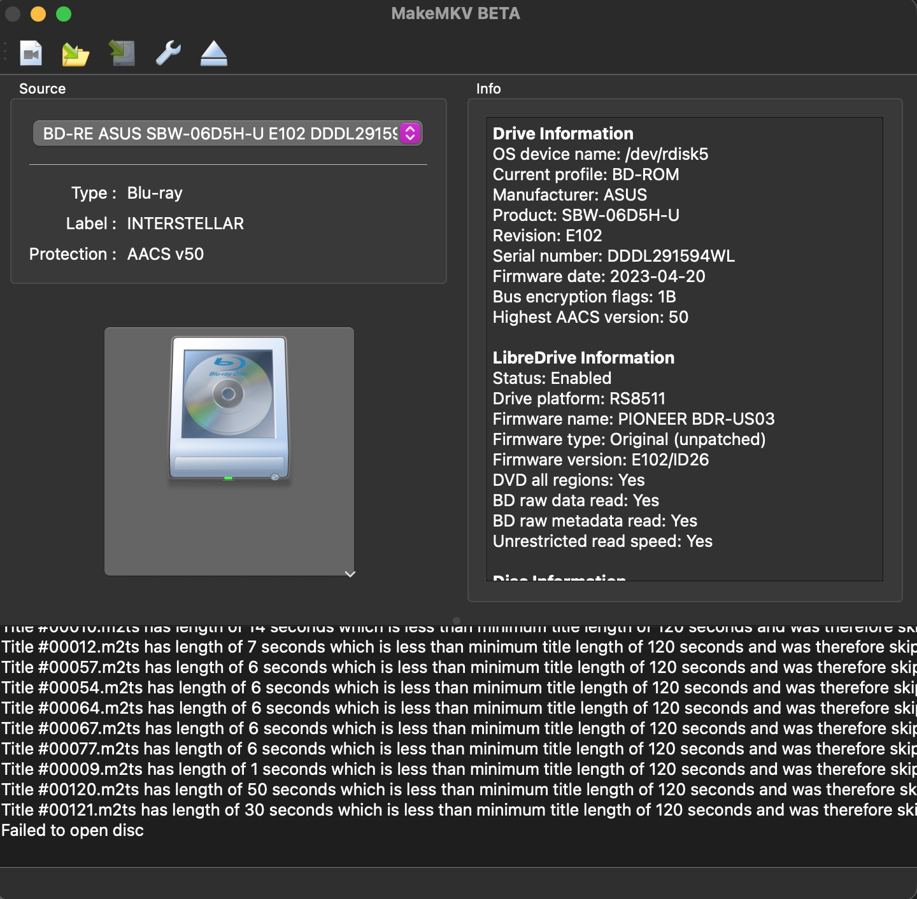Click the video camera icon on the file toolbar button

30,53
